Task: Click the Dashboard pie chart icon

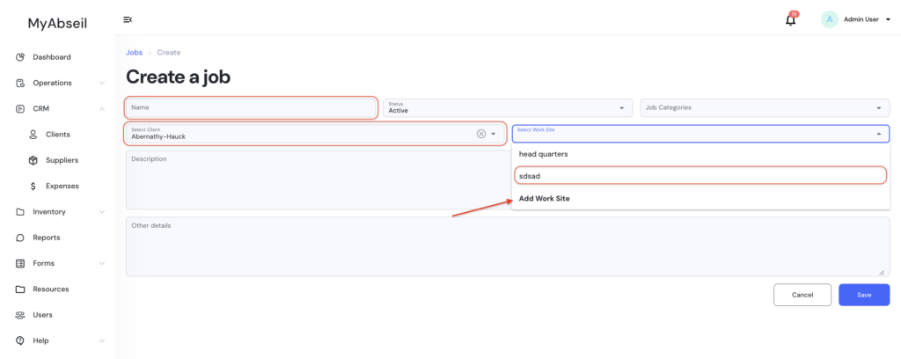Action: [20, 57]
